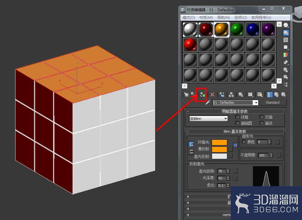This screenshot has width=302, height=220.
Task: Click the Standard material type button
Action: (x=273, y=103)
